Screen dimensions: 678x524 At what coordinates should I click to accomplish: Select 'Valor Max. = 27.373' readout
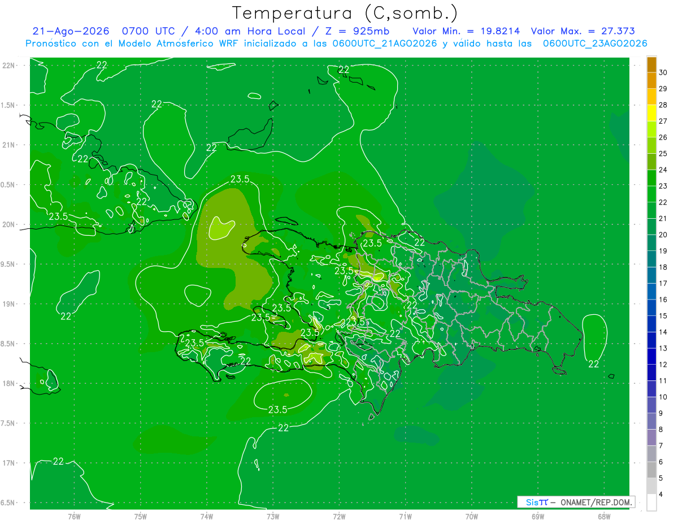pyautogui.click(x=583, y=31)
